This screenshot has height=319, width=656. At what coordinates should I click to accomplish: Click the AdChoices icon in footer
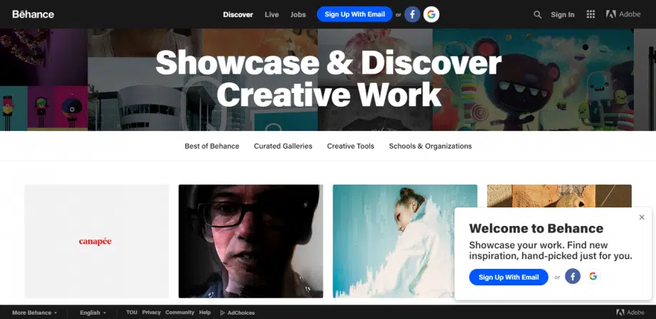(222, 313)
